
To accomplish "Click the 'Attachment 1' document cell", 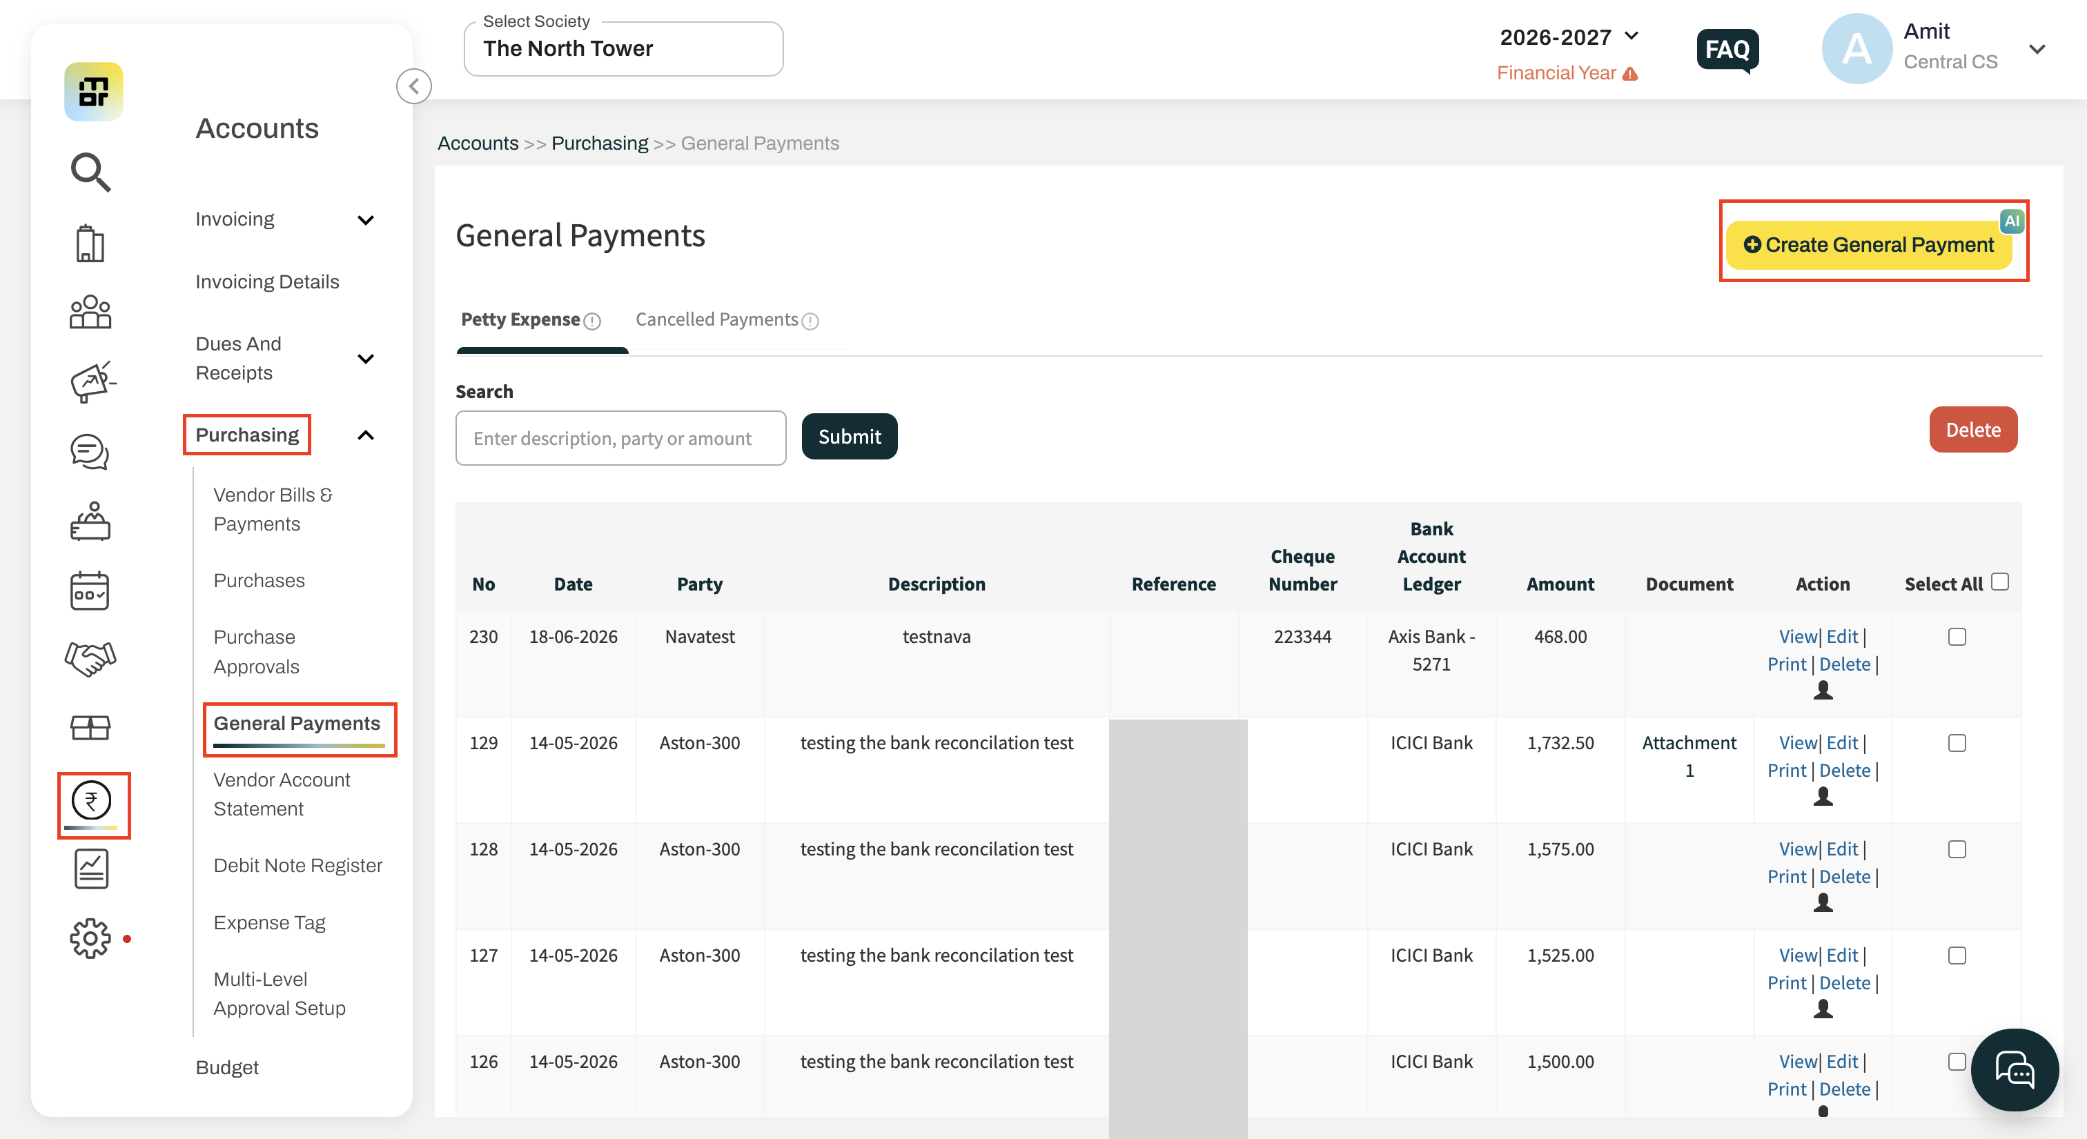I will pos(1689,757).
